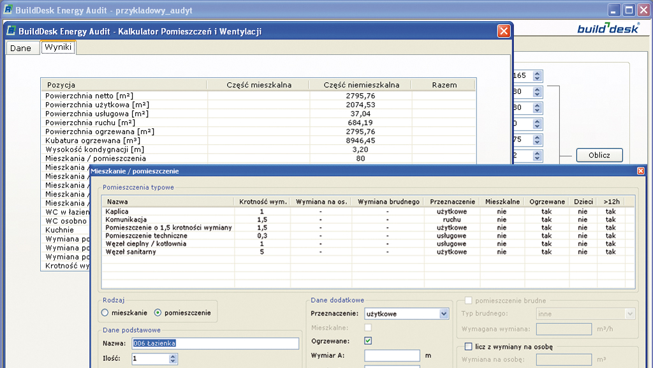Click the Część mieszkalna column header
Viewport: 653px width, 368px height.
(x=258, y=85)
